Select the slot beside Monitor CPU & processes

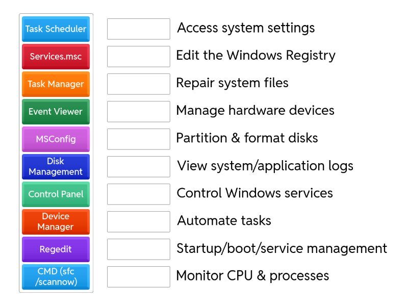pos(138,277)
